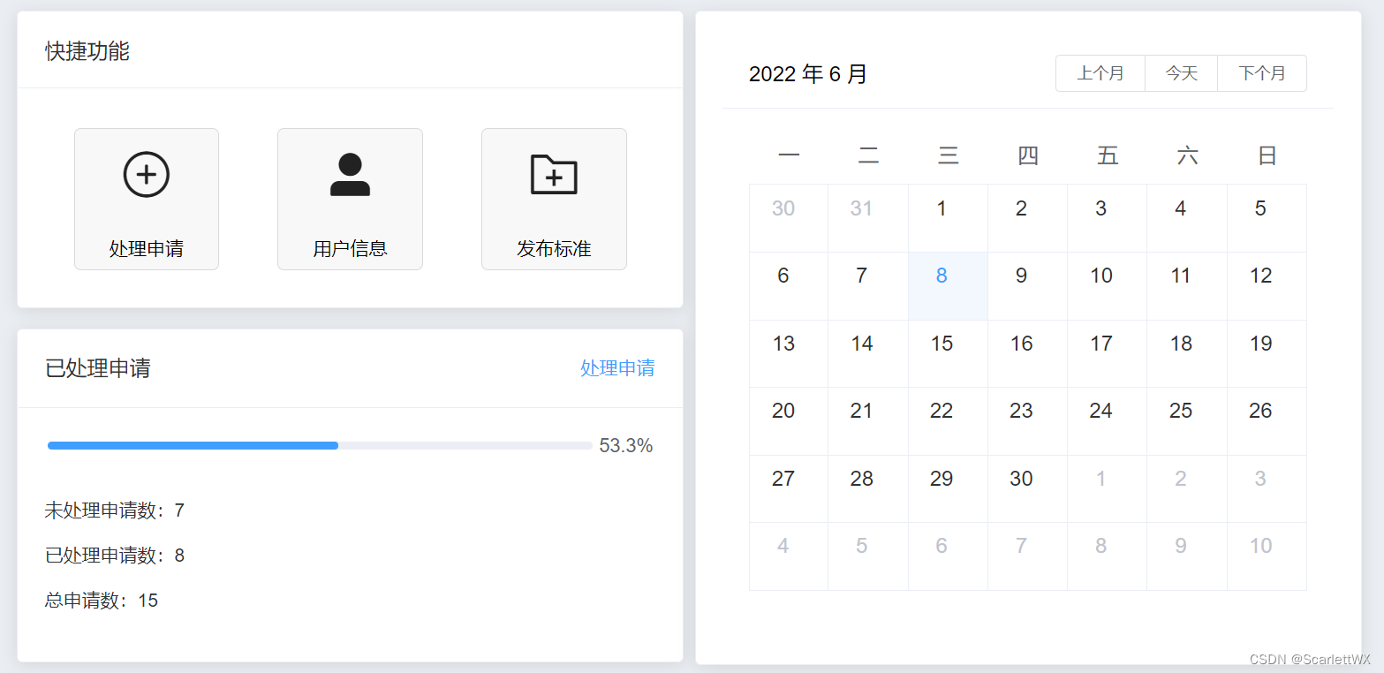Select the user icon above 用户信息
This screenshot has height=673, width=1384.
(x=350, y=174)
